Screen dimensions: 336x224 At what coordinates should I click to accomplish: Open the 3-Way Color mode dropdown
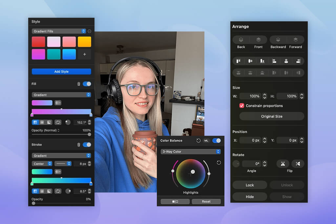coord(191,152)
